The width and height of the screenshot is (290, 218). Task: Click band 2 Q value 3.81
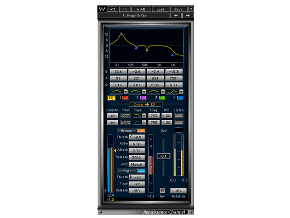(137, 85)
